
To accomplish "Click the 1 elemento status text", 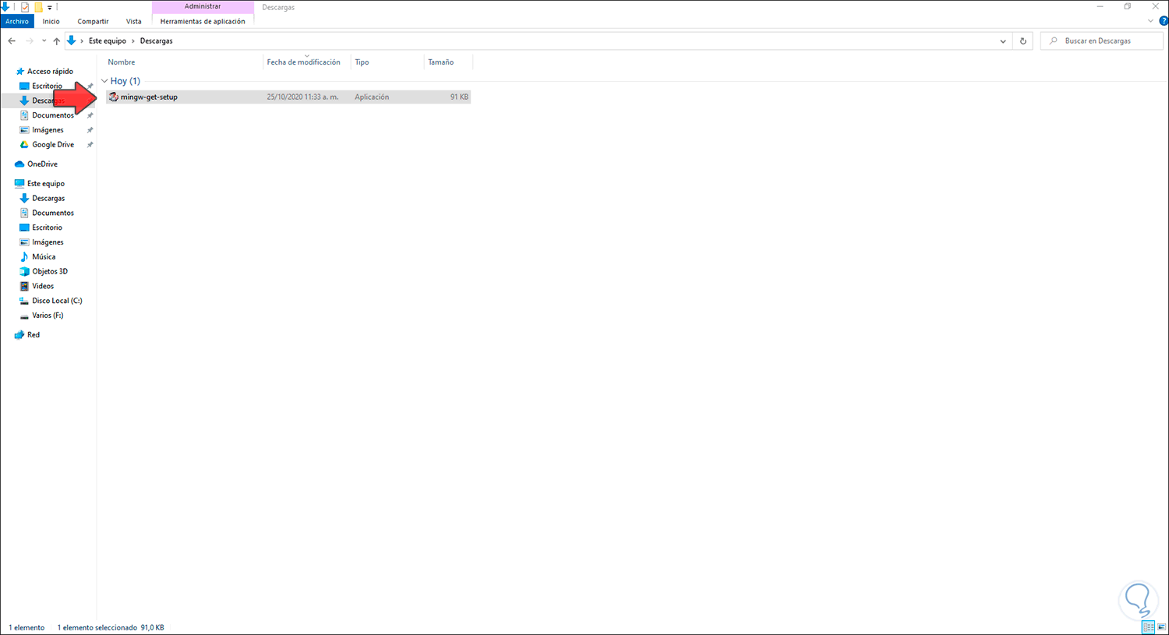I will coord(27,628).
